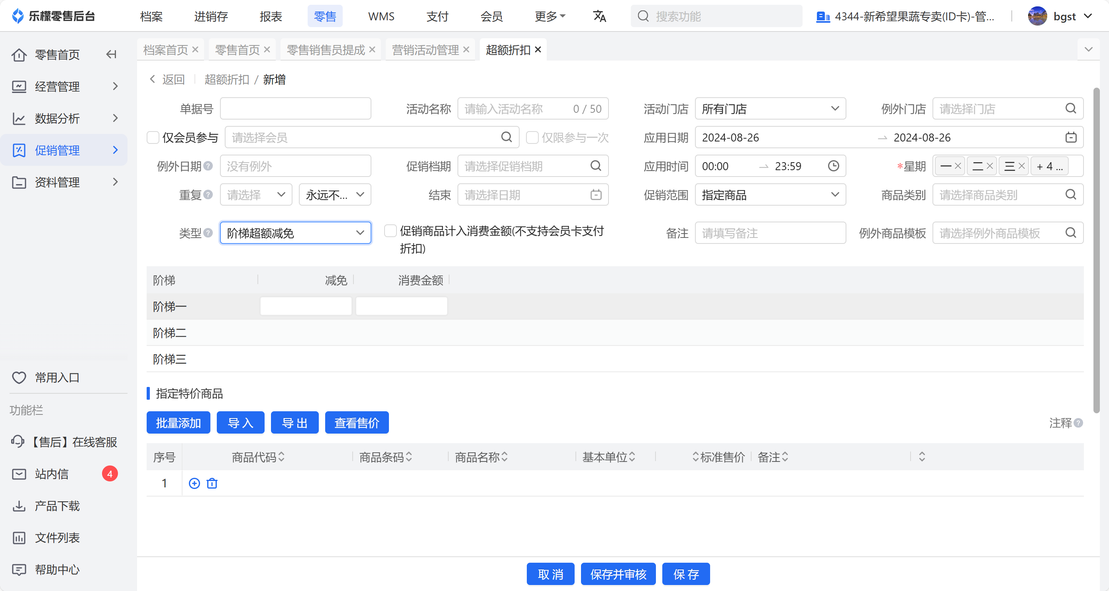Expand 经营管理 in the sidebar
Image resolution: width=1109 pixels, height=591 pixels.
(64, 86)
